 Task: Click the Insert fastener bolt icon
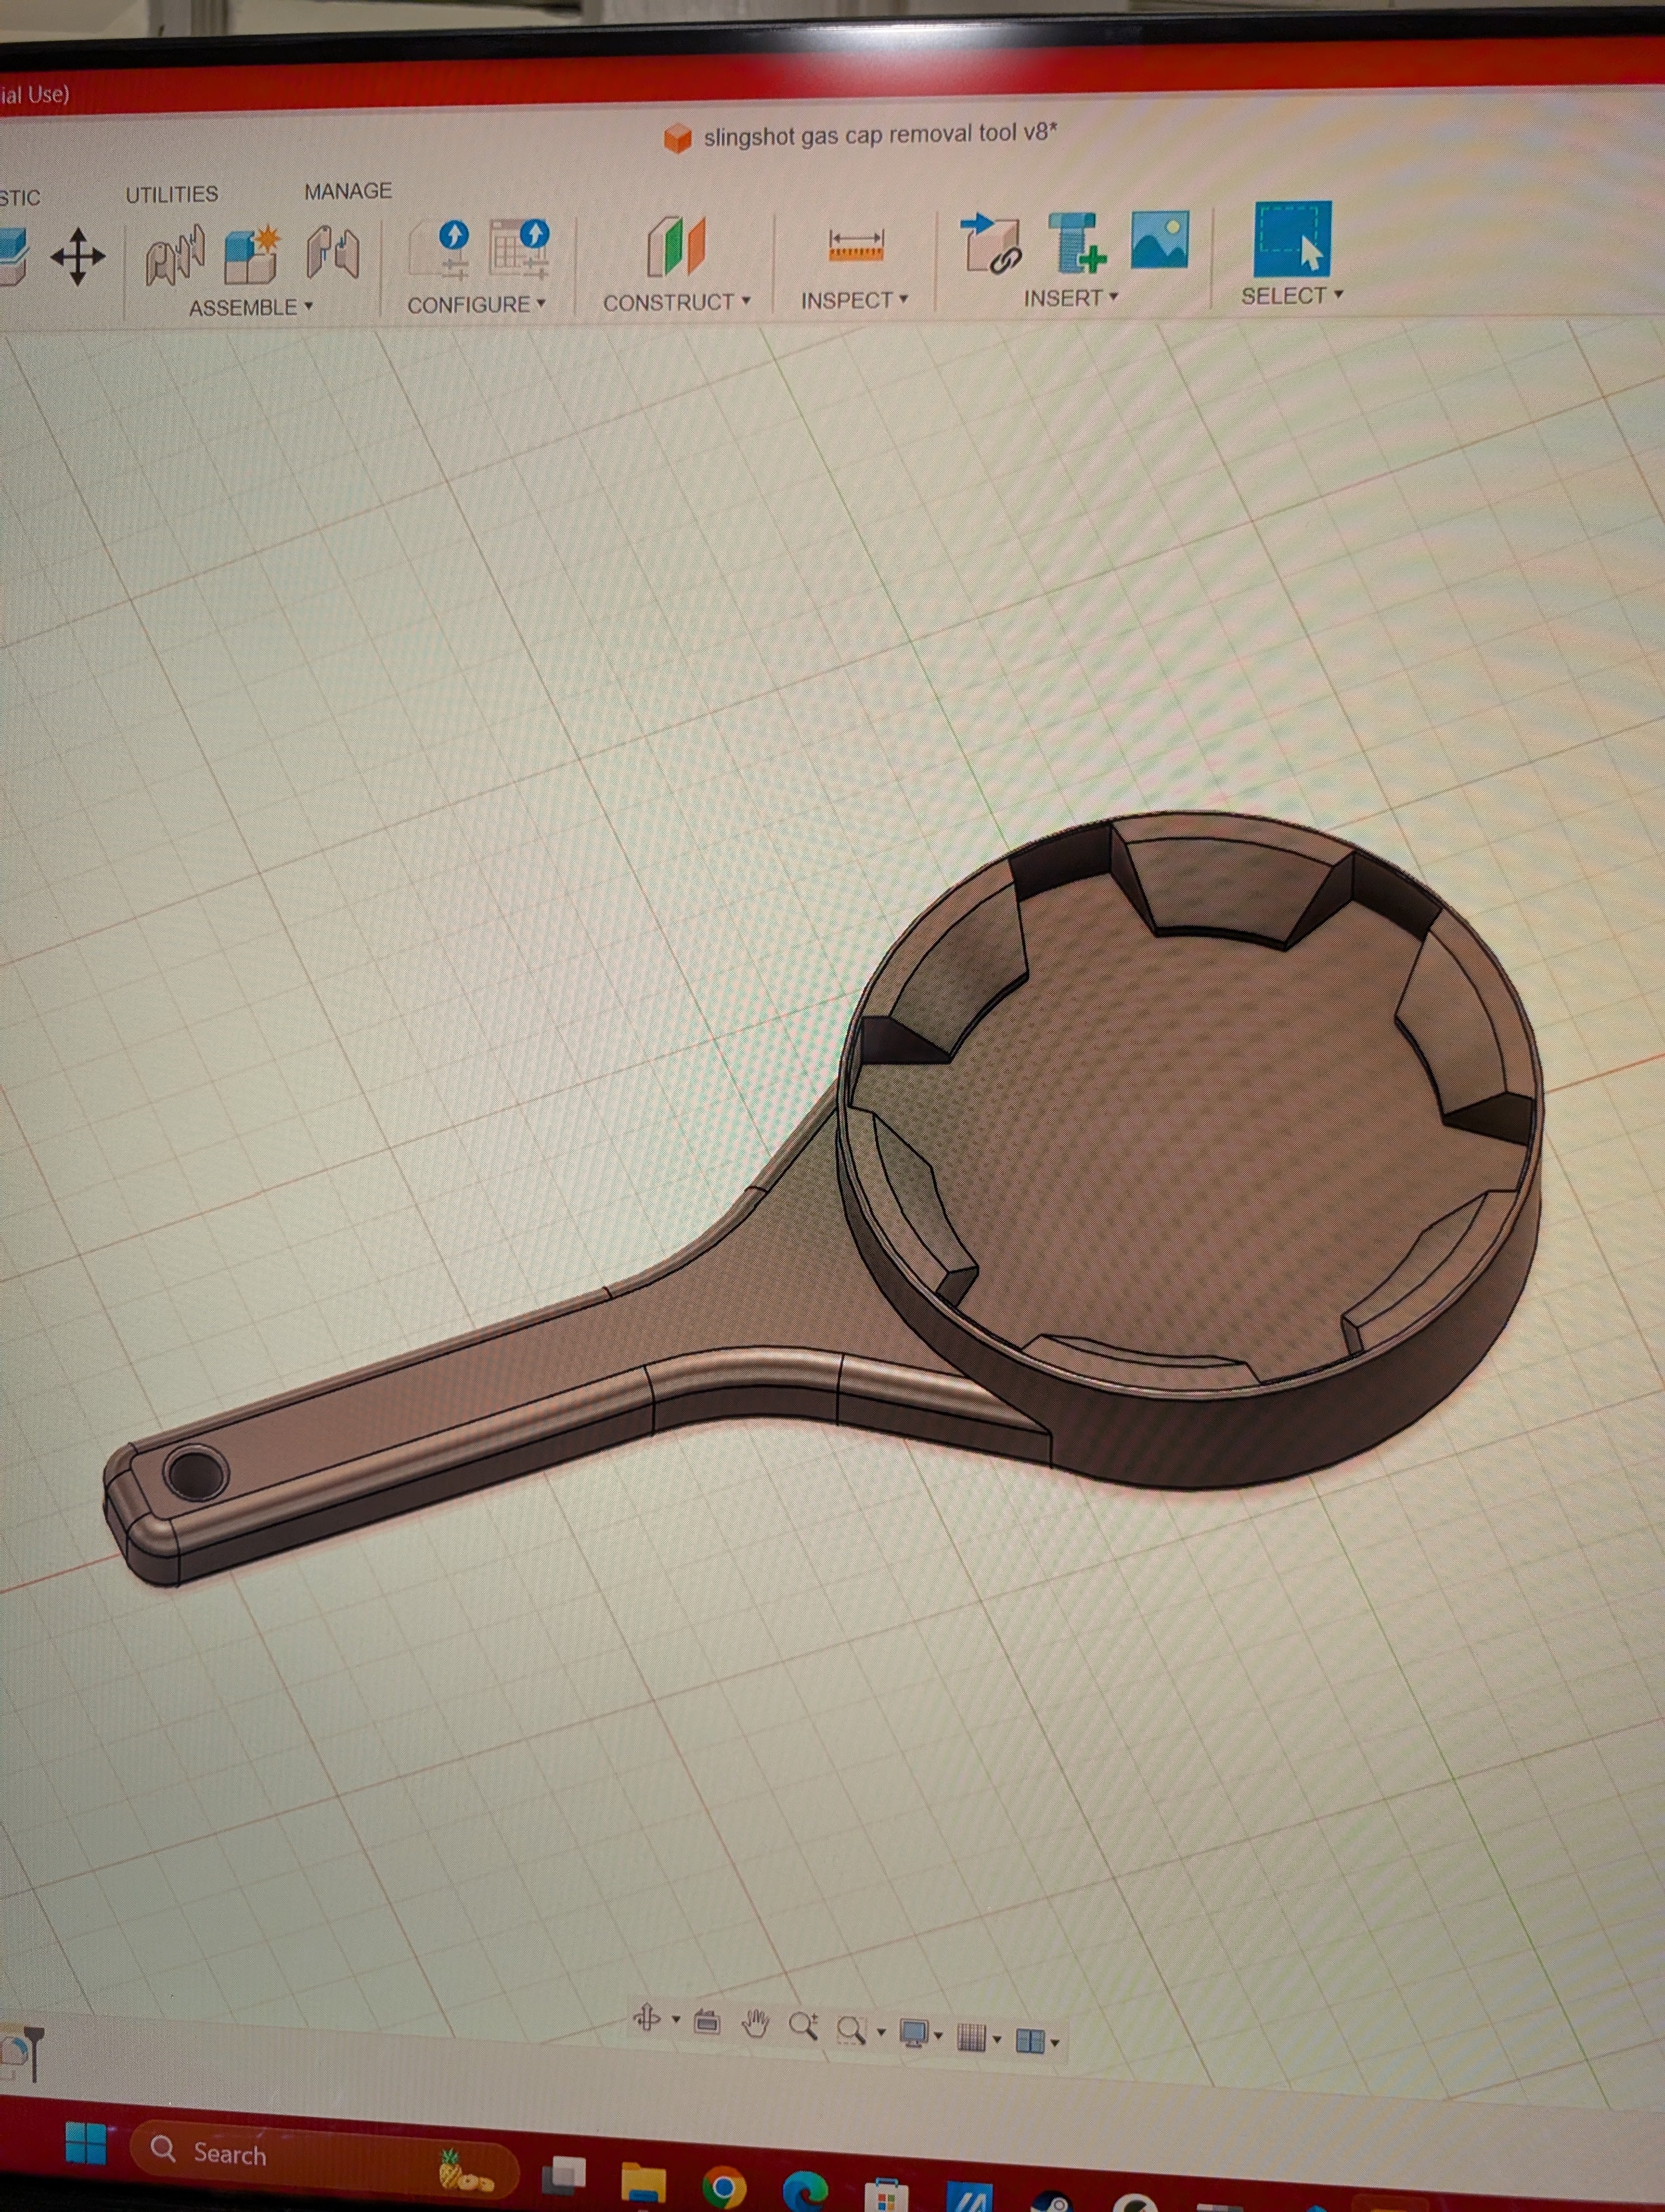pyautogui.click(x=1076, y=243)
